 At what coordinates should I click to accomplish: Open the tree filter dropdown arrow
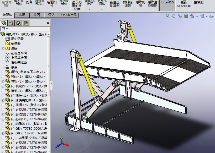7,29
